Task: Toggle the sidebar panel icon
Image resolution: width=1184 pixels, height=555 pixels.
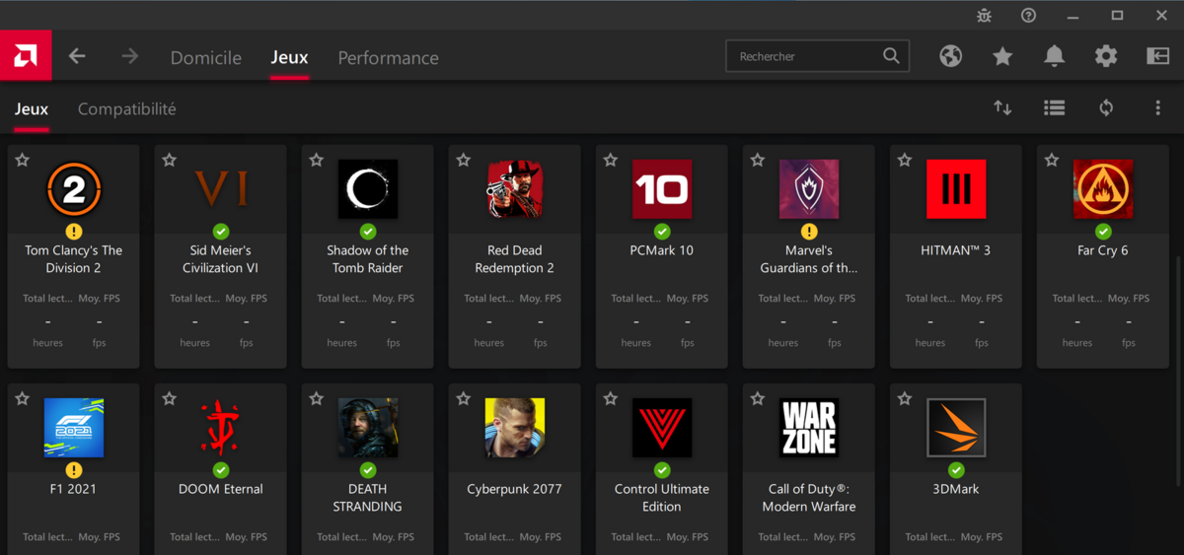Action: [1158, 56]
